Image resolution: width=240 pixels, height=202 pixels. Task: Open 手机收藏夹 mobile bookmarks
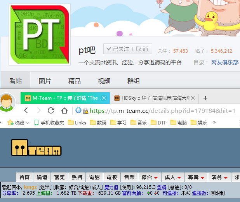49,123
